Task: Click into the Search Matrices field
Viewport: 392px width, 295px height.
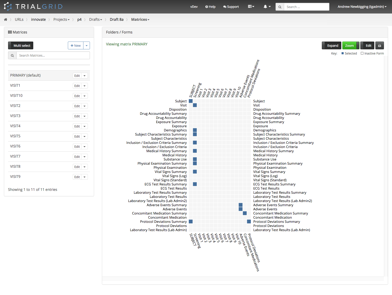Action: (x=53, y=55)
